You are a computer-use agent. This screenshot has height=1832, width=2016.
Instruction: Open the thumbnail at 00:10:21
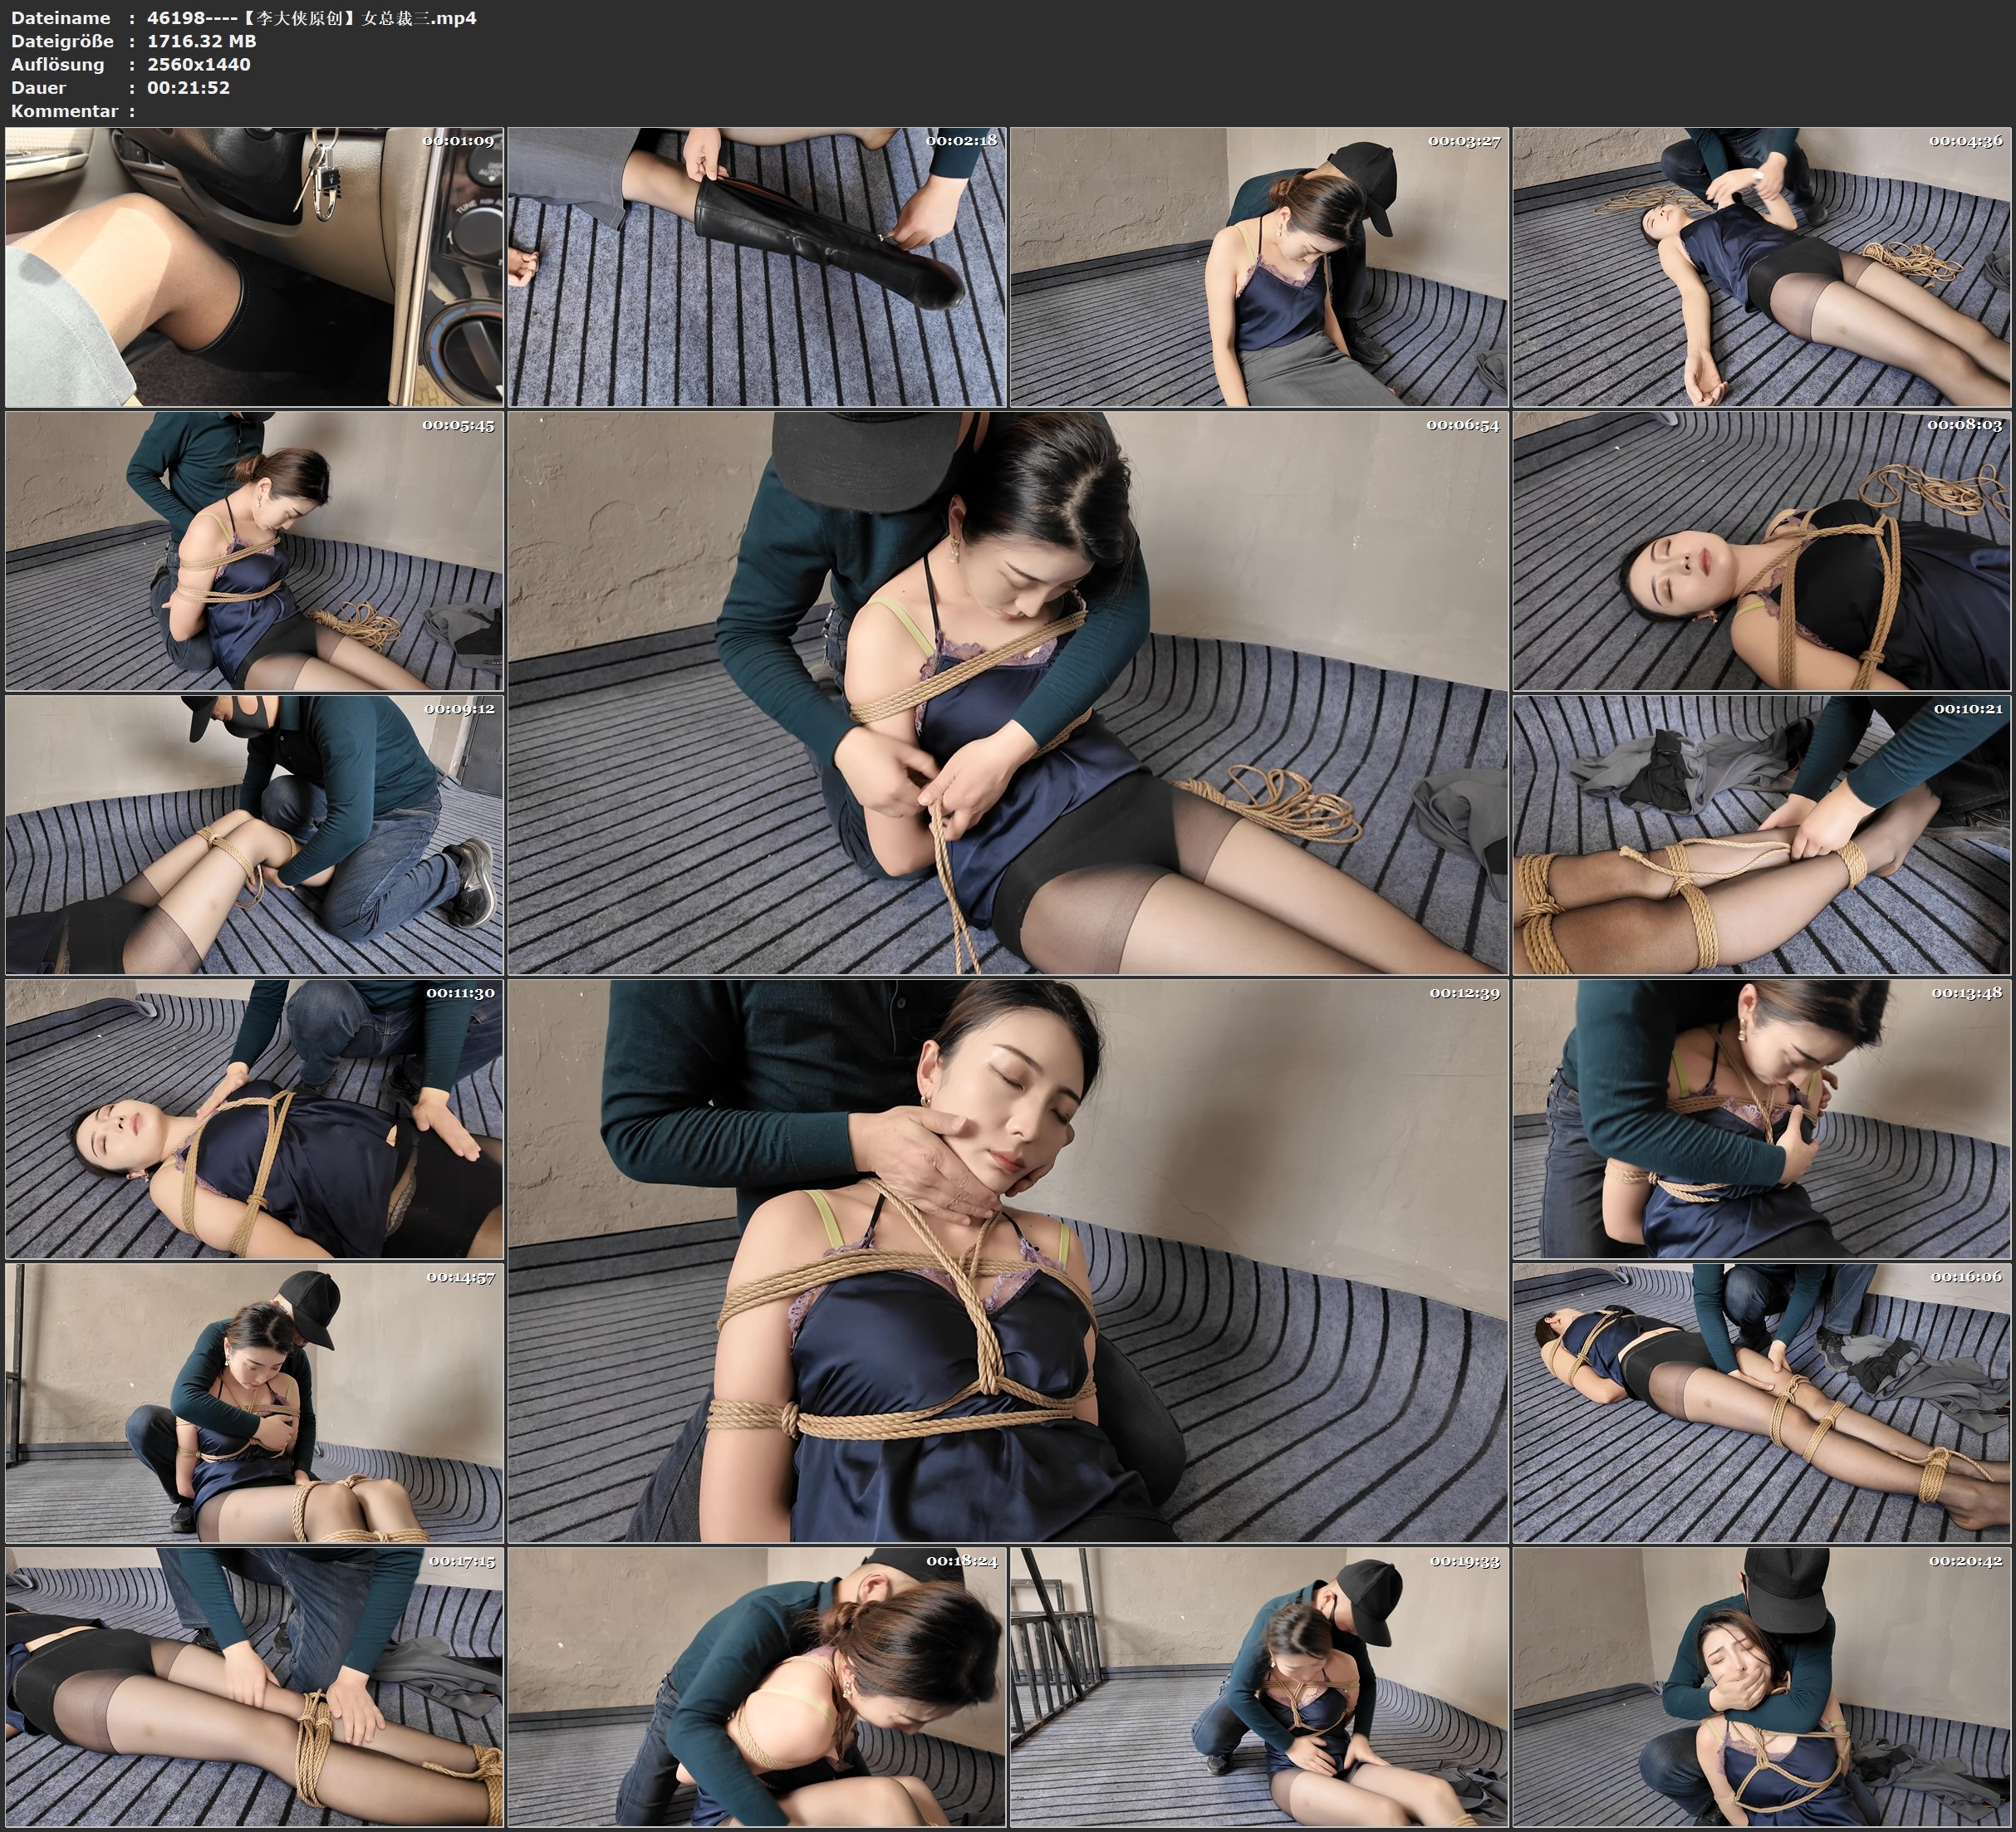coord(1762,835)
